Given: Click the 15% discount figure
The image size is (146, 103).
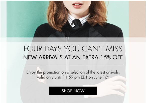Looking at the screenshot, I should coord(106,57).
